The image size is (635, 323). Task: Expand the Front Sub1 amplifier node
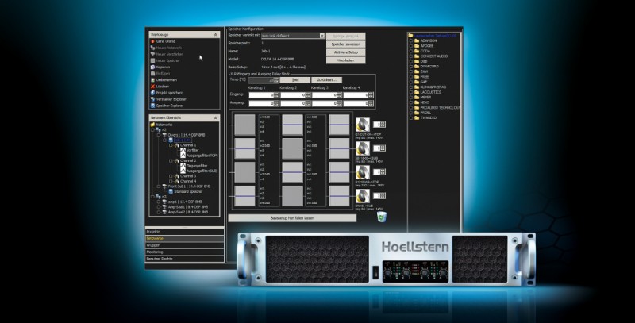click(x=159, y=186)
